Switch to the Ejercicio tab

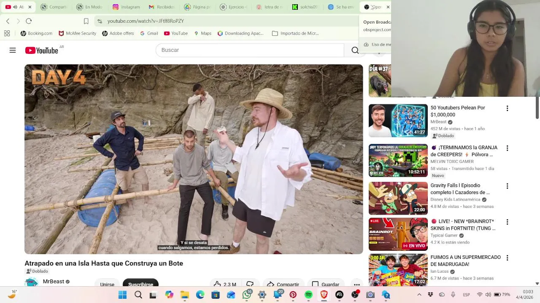[x=233, y=7]
